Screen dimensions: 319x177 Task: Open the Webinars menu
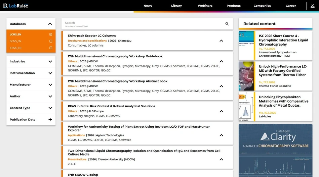point(205,6)
